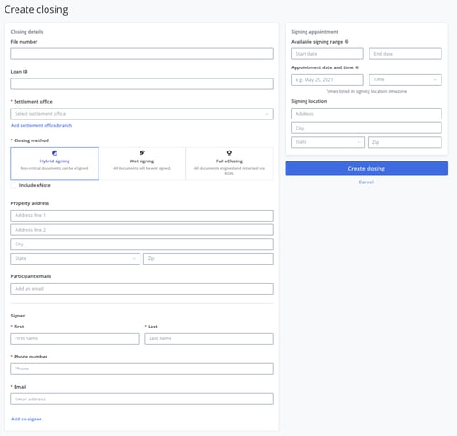Open the Select settlement office dropdown
Viewport: 457px width, 436px height.
tap(141, 114)
